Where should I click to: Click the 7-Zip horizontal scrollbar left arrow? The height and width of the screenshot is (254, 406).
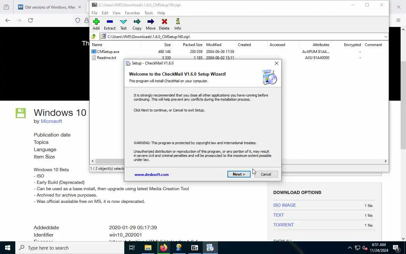point(93,161)
